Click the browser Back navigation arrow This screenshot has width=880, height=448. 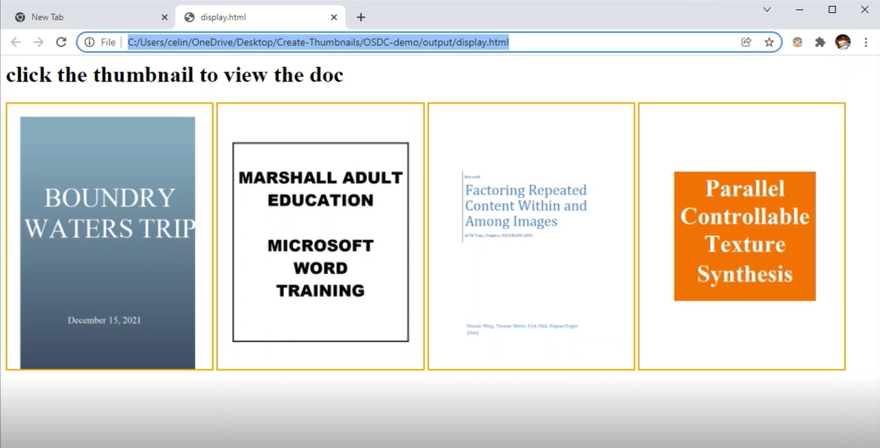click(x=15, y=42)
